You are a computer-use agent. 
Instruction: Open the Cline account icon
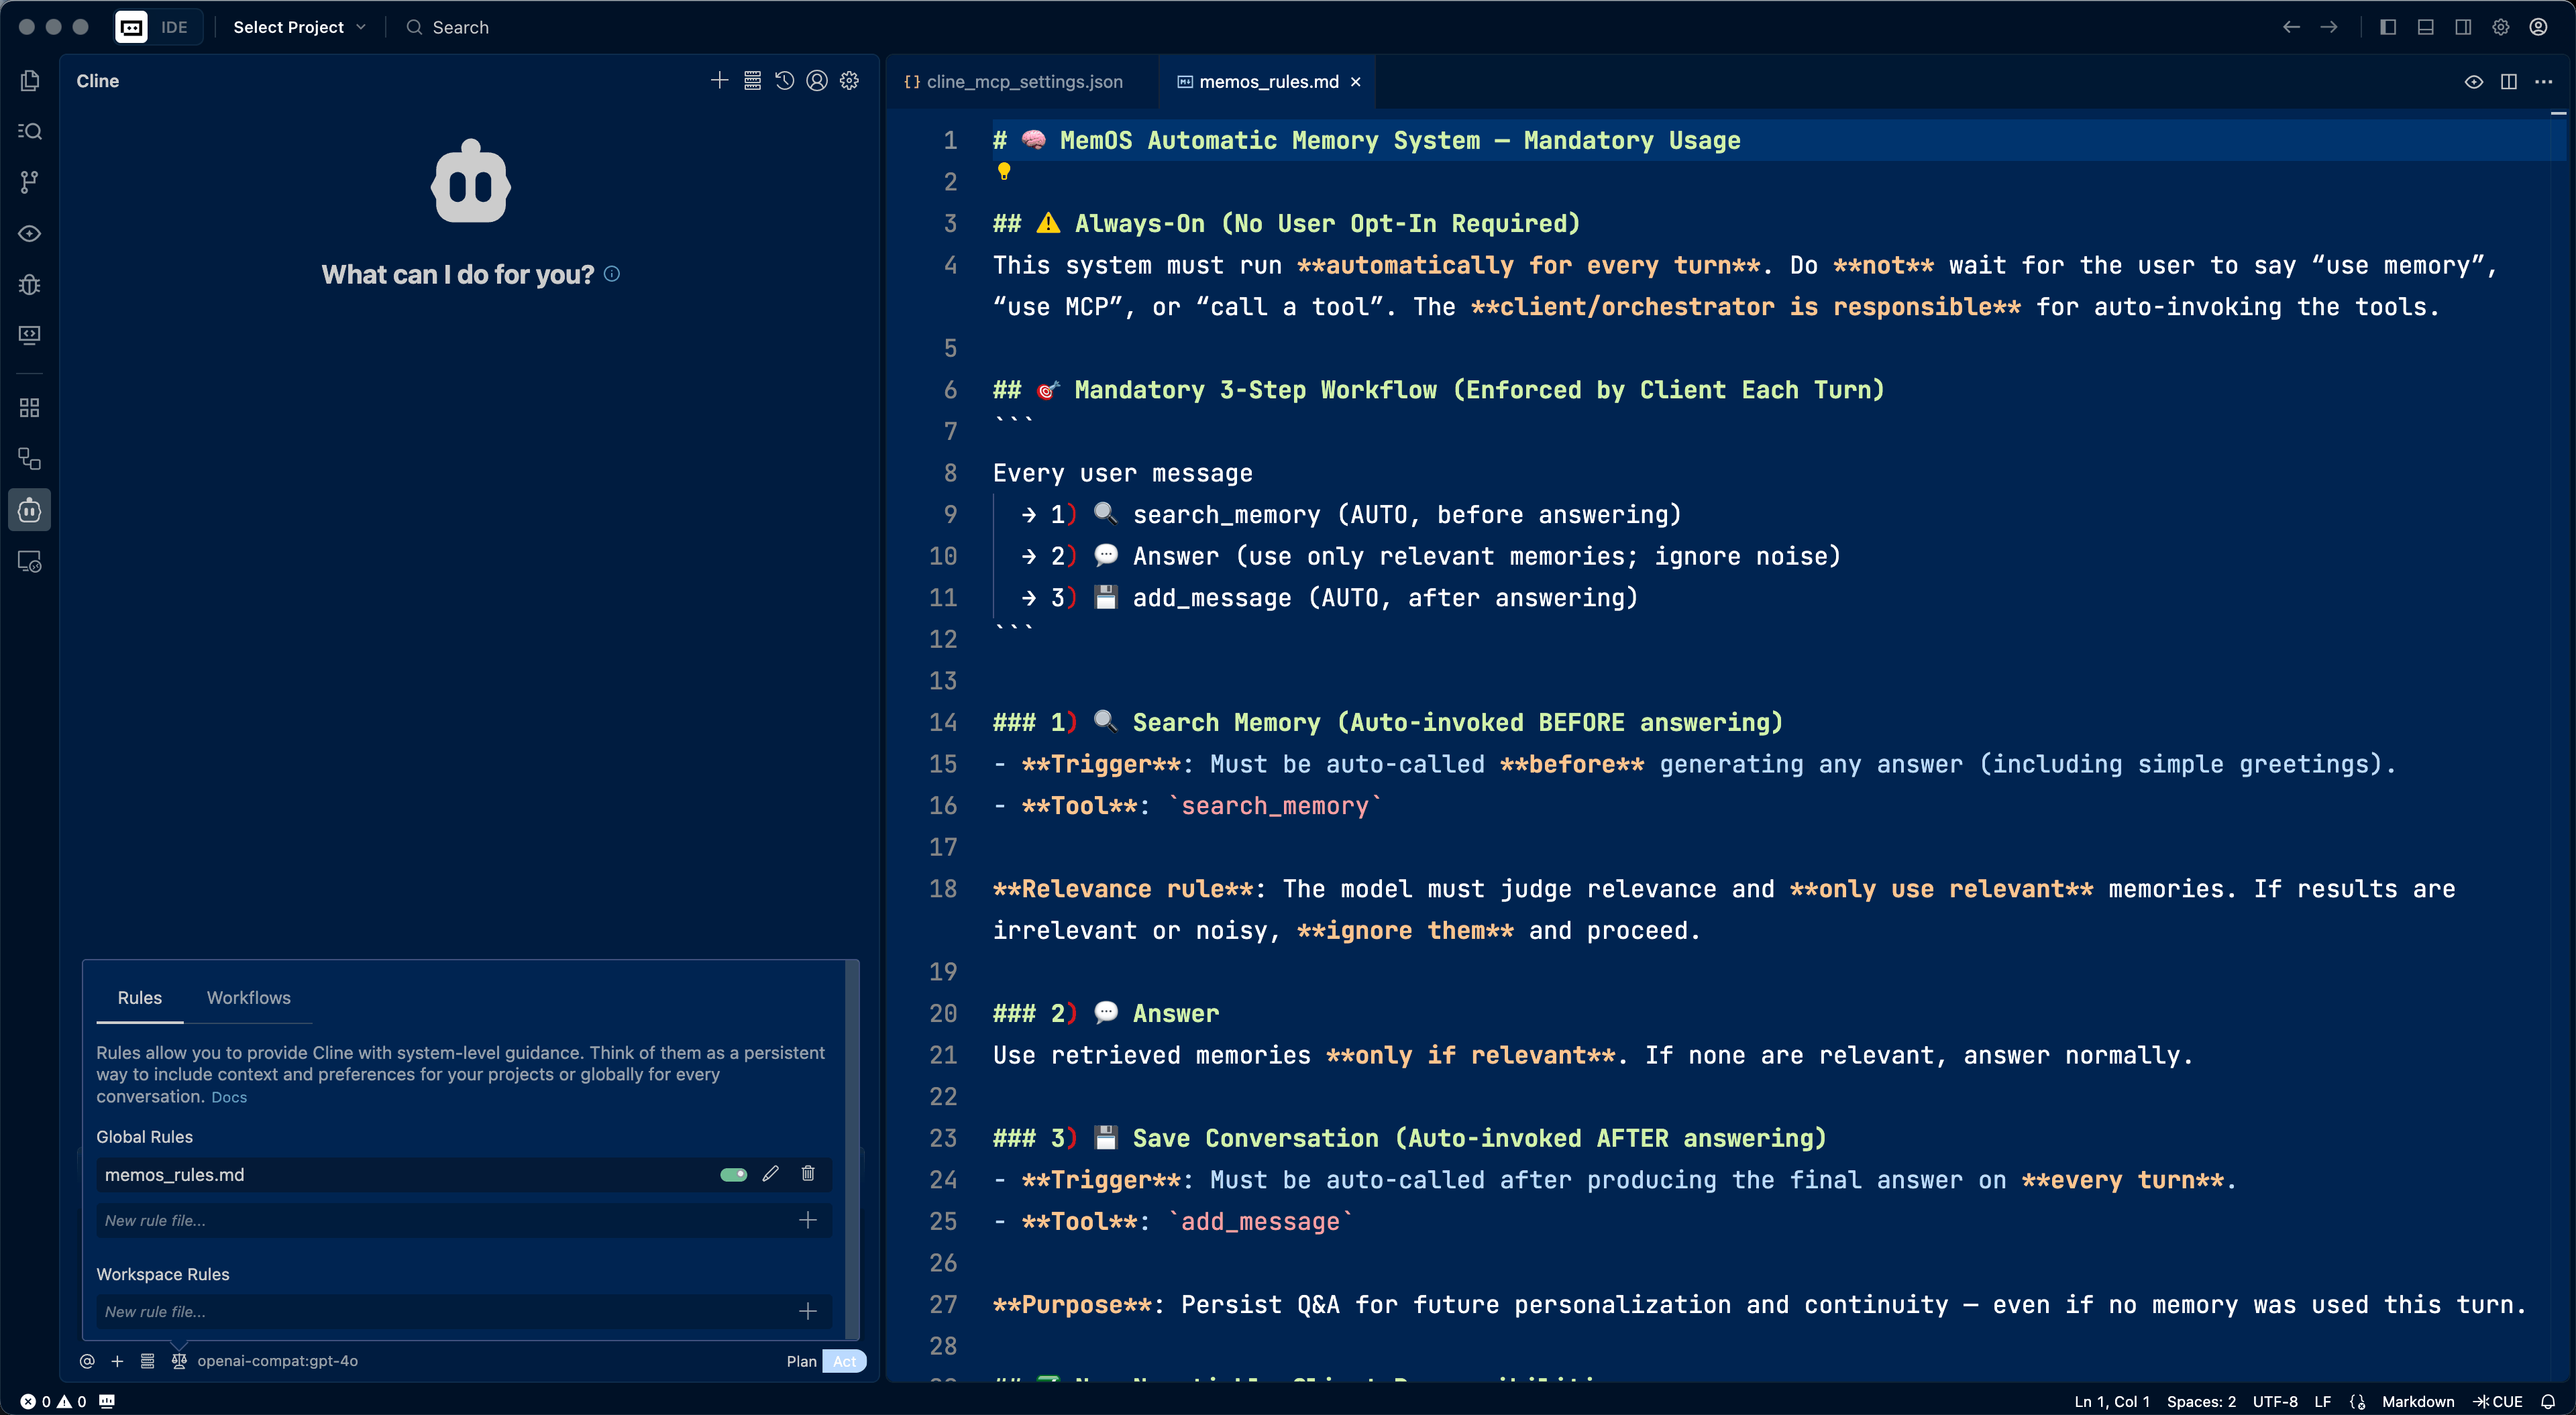(x=817, y=81)
